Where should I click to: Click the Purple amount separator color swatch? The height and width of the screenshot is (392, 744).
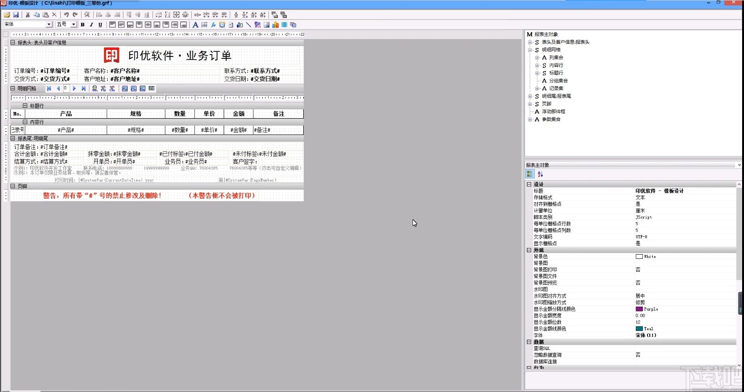pyautogui.click(x=639, y=309)
